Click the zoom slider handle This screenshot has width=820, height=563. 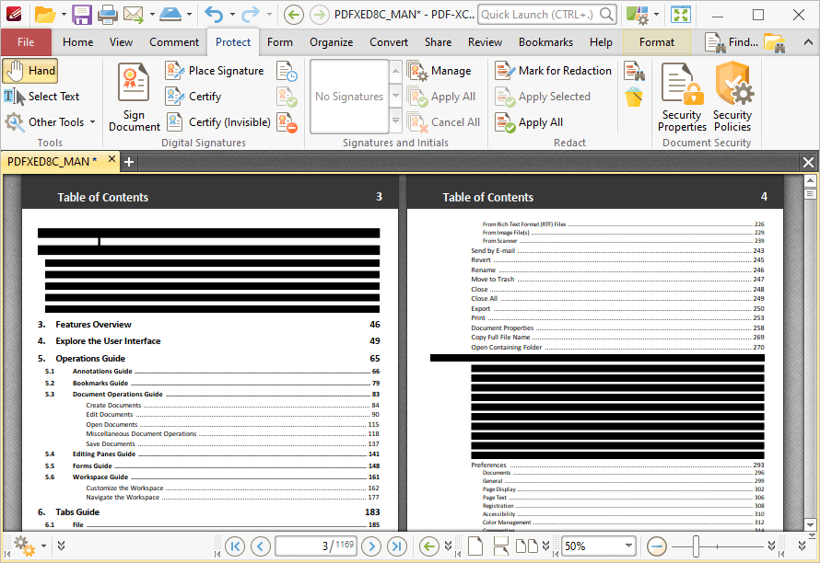click(x=696, y=546)
